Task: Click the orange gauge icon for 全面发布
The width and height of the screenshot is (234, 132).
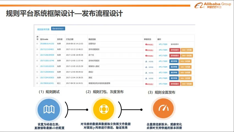Action: coord(162,109)
